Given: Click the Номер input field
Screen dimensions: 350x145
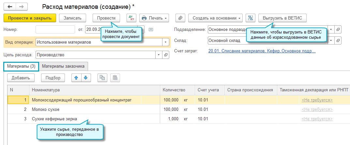Looking at the screenshot, I should 55,30.
